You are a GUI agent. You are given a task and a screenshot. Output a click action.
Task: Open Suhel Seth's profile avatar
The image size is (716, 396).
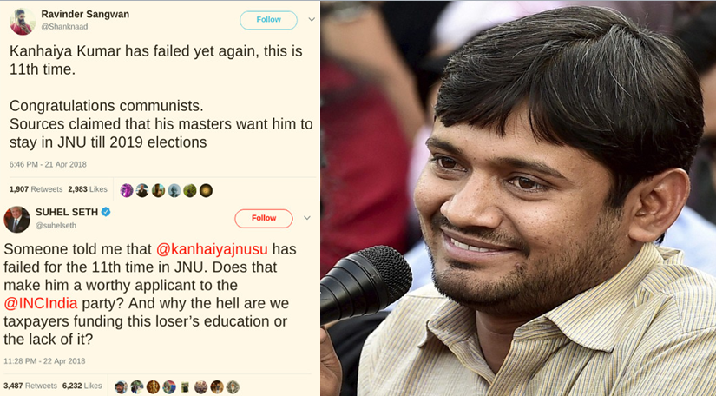click(16, 219)
